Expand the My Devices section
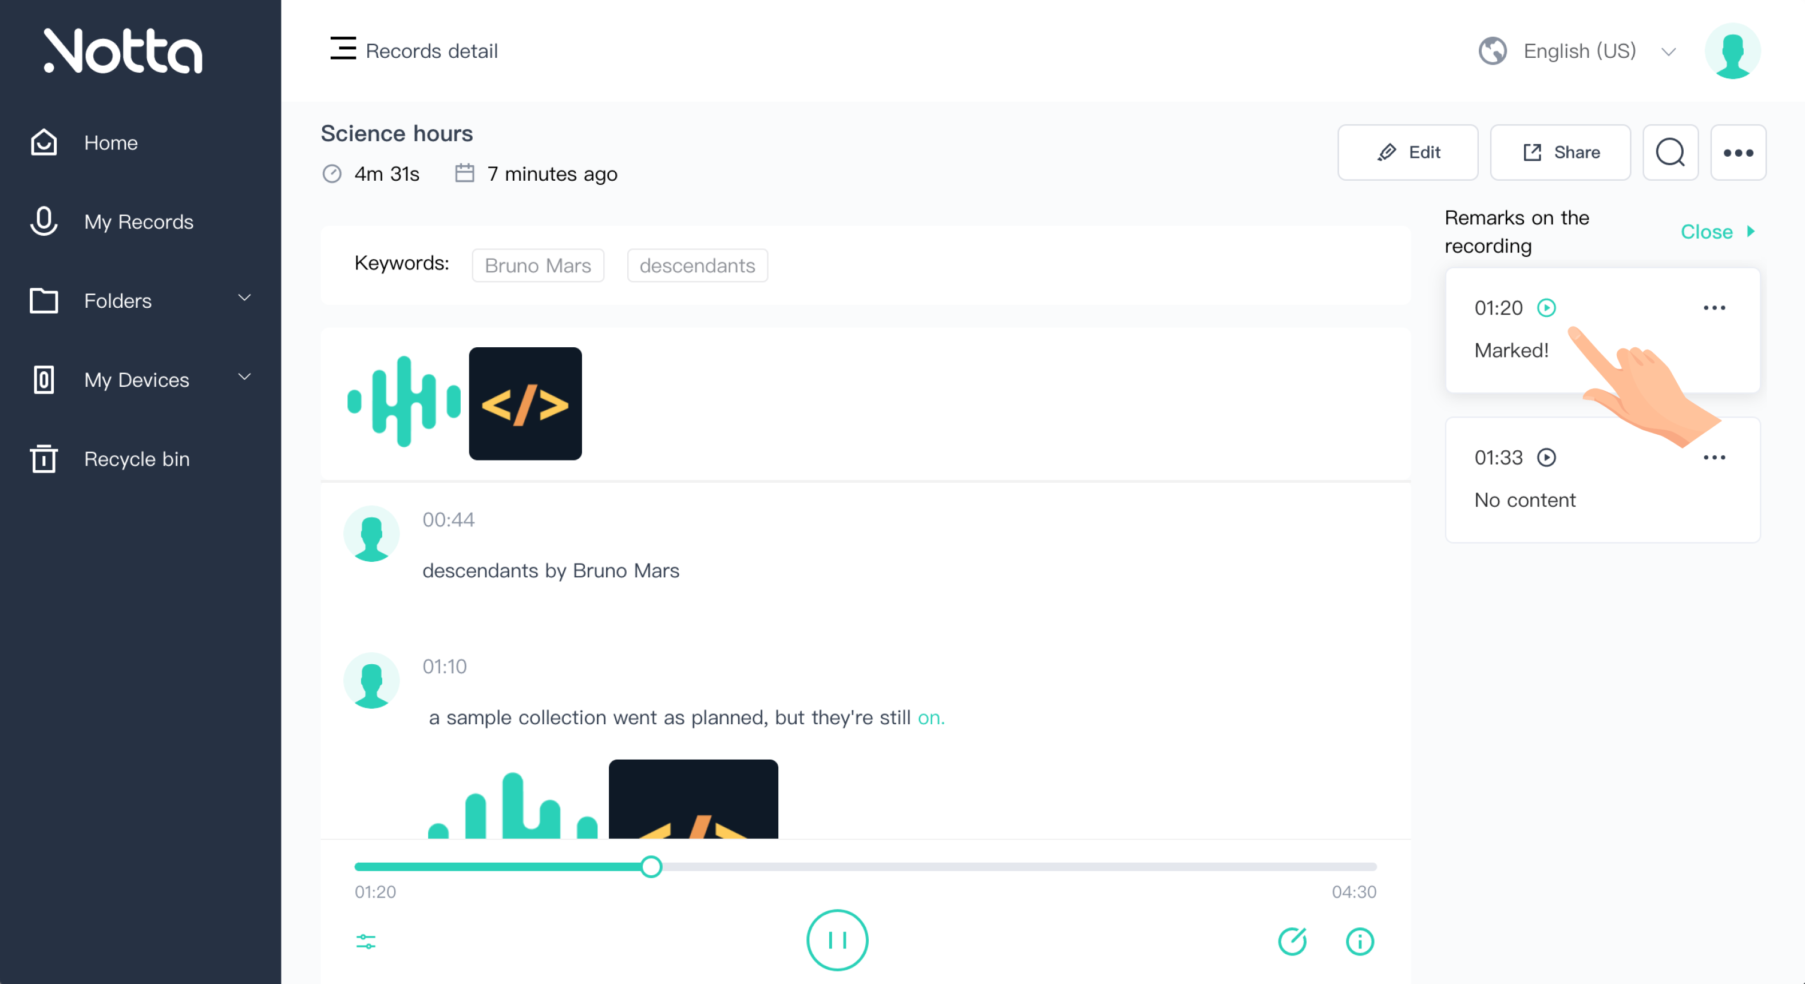 244,378
